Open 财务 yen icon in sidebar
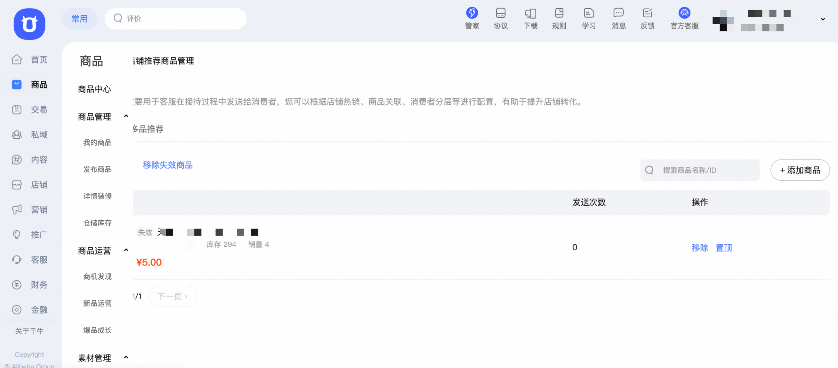This screenshot has height=368, width=838. [17, 285]
